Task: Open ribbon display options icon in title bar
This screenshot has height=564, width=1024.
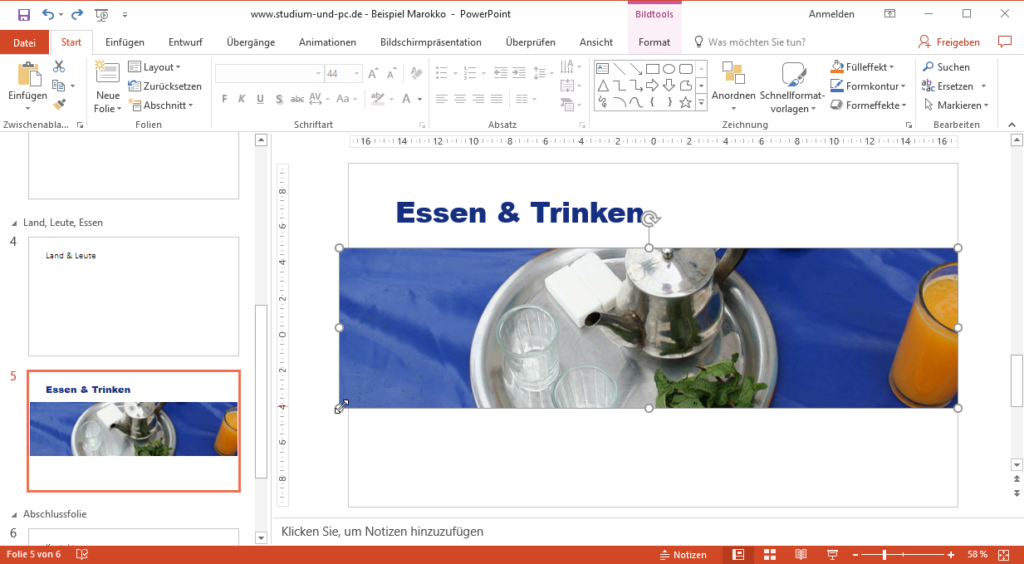Action: [889, 14]
